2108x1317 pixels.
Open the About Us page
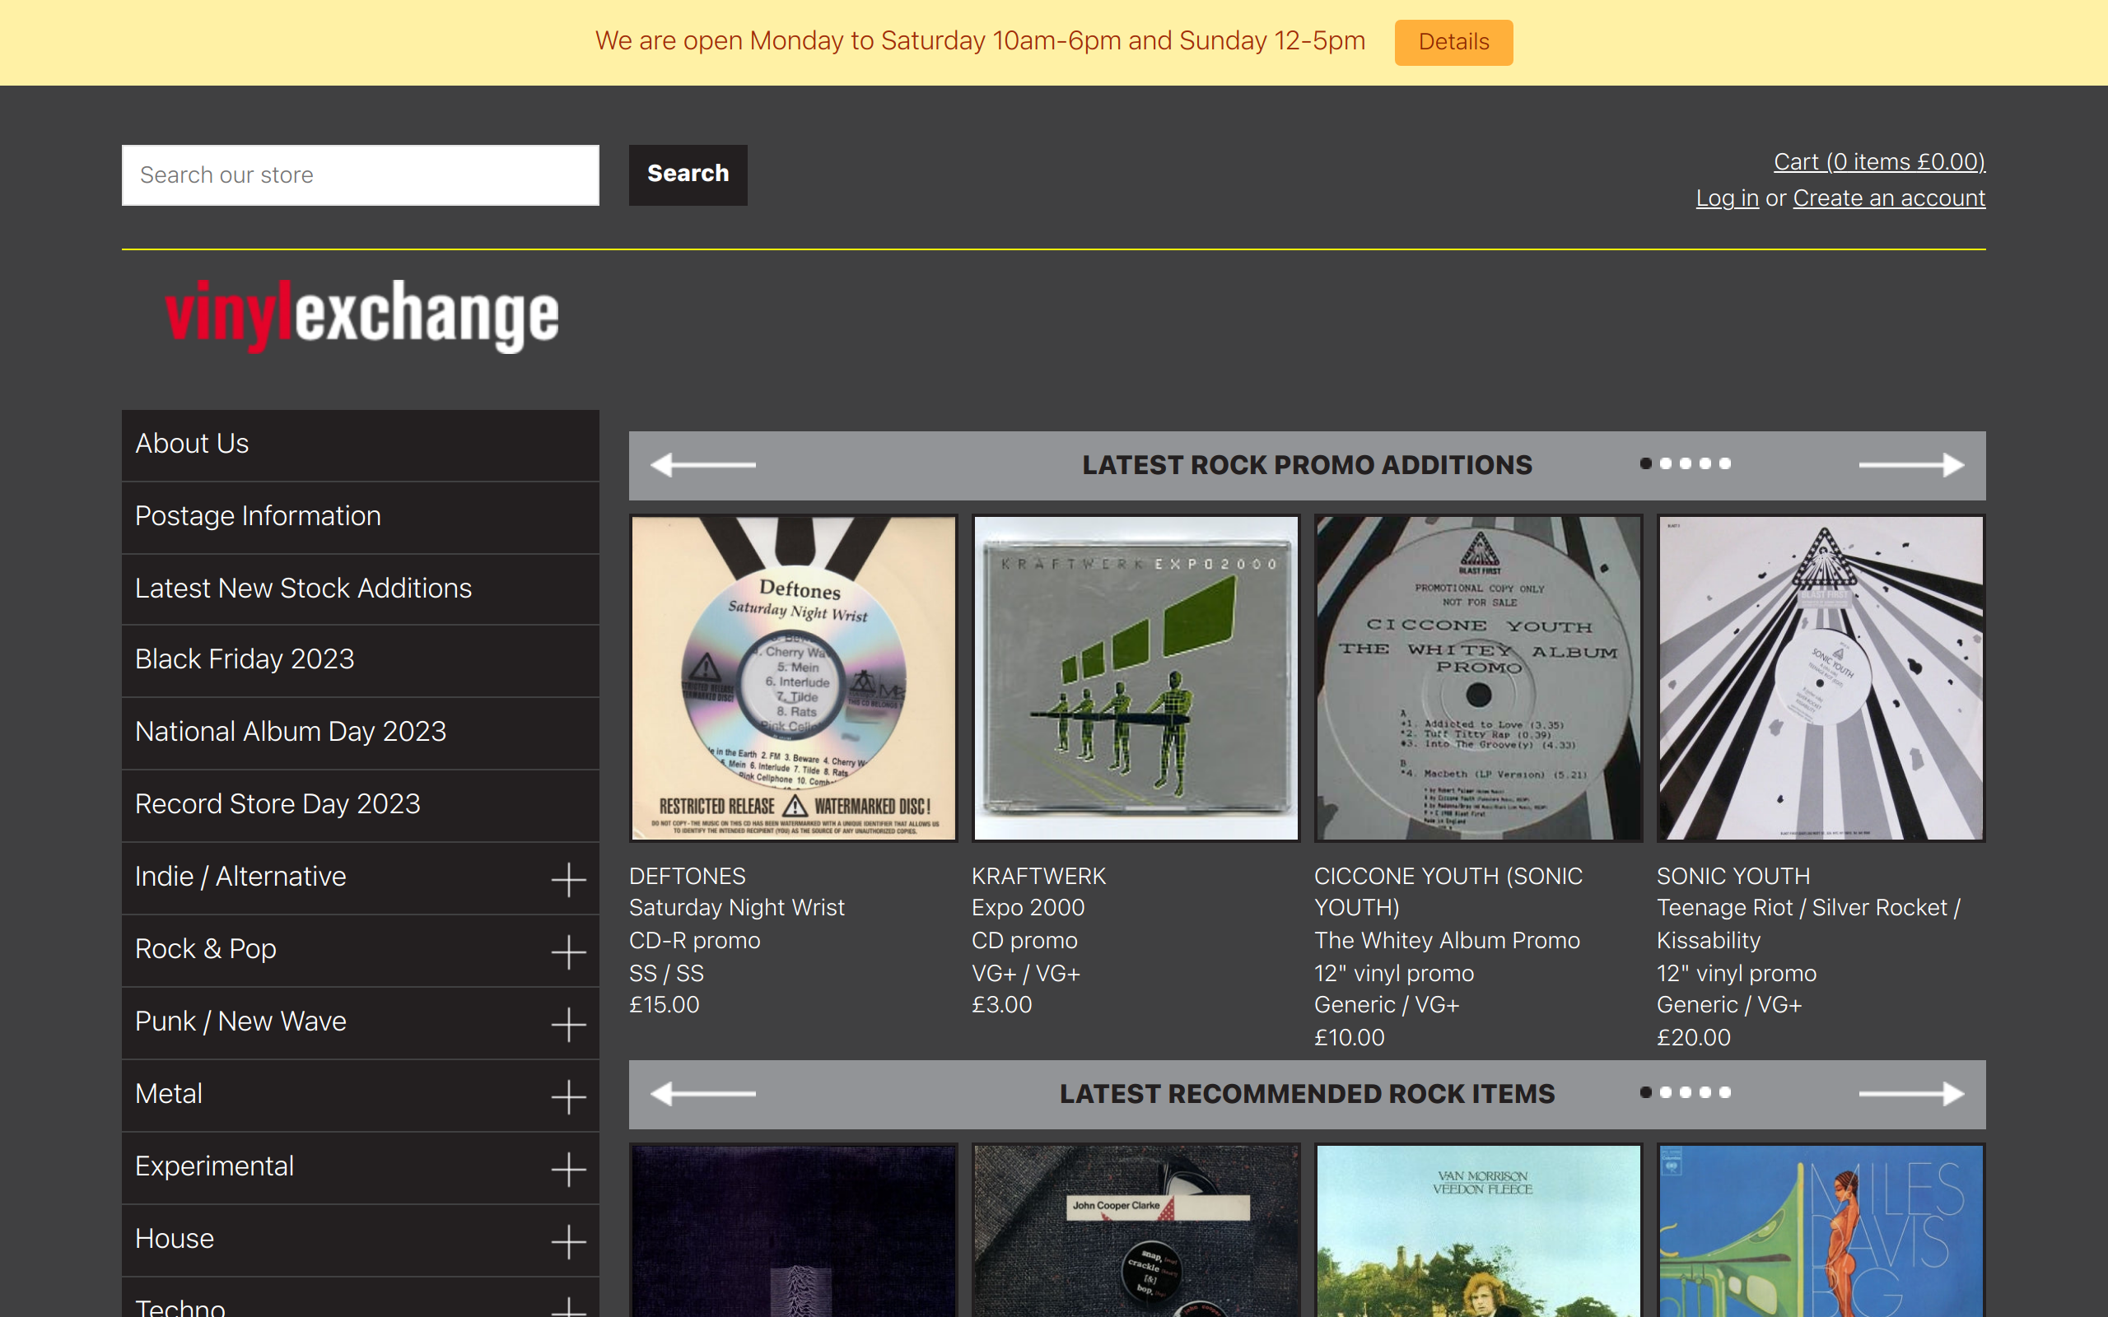tap(192, 444)
